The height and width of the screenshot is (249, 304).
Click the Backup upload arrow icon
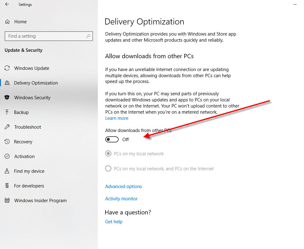tap(7, 112)
